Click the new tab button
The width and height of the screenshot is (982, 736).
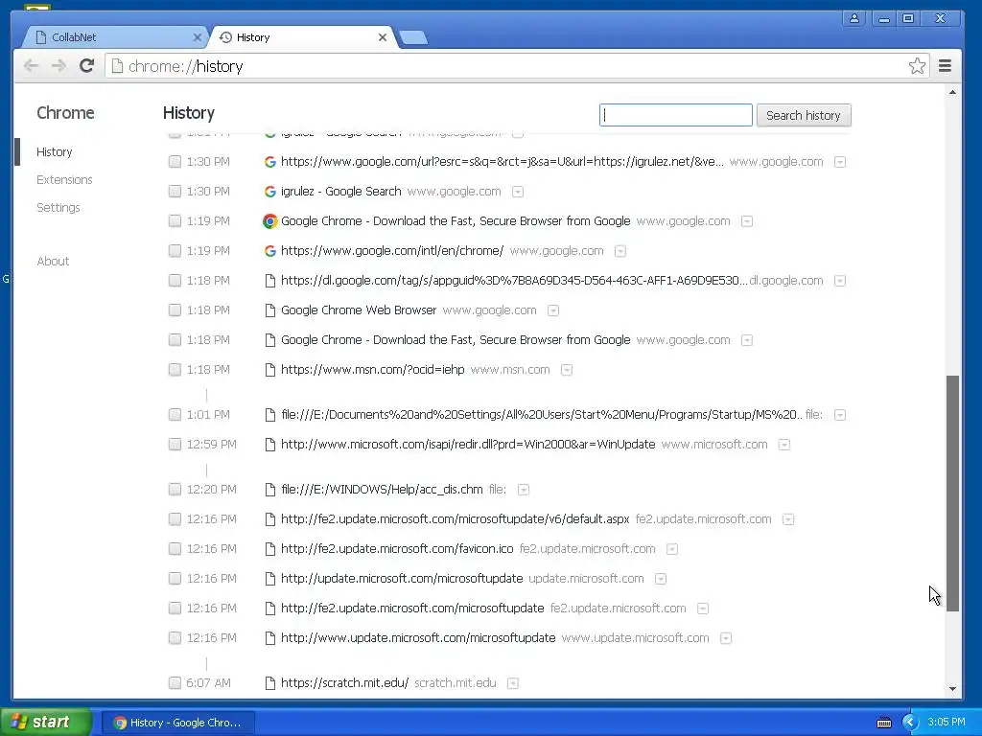coord(413,37)
